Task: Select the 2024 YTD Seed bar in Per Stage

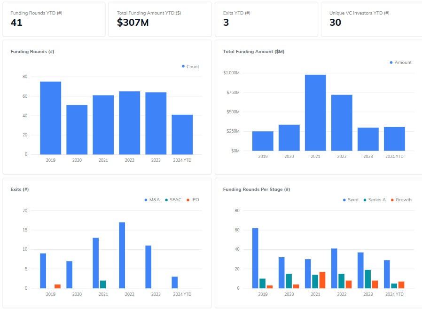Action: pos(387,274)
